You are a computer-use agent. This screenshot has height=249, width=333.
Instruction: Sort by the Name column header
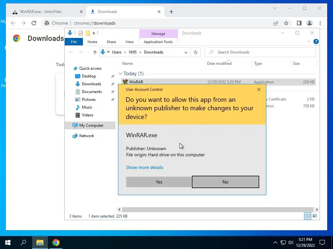pos(127,64)
